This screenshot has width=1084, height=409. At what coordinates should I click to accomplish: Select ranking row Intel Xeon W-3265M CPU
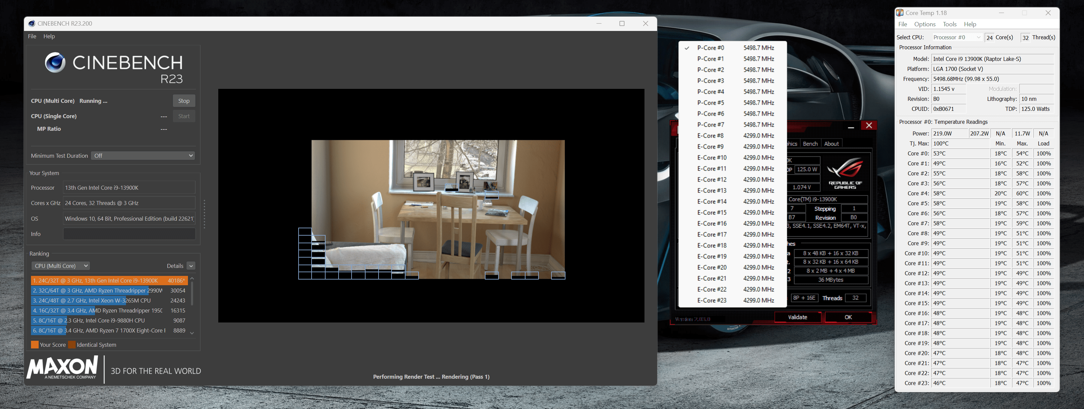(x=109, y=301)
